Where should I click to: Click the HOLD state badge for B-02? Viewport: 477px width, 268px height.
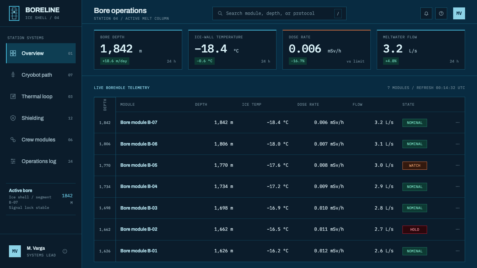point(415,230)
